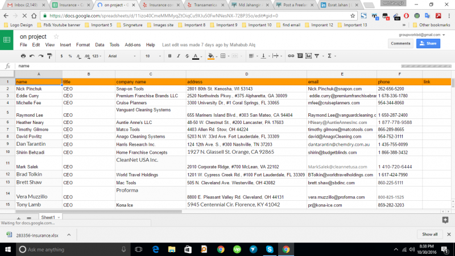The width and height of the screenshot is (455, 256).
Task: Select the Paint format tool
Action: (49, 56)
